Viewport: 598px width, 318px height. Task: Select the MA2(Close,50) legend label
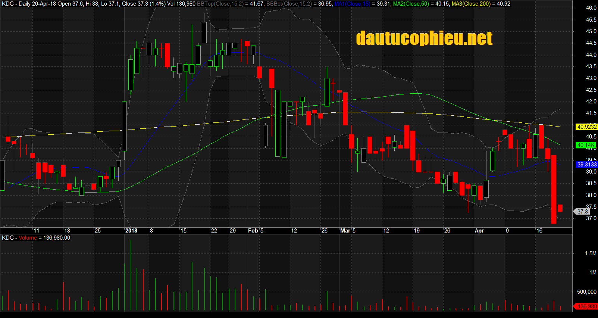point(411,4)
